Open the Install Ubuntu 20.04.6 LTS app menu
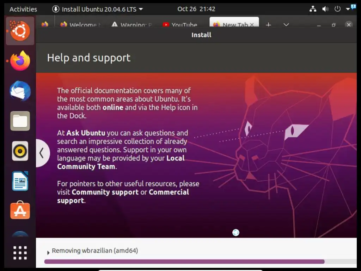Screen dimensions: 361x271 (x=98, y=9)
